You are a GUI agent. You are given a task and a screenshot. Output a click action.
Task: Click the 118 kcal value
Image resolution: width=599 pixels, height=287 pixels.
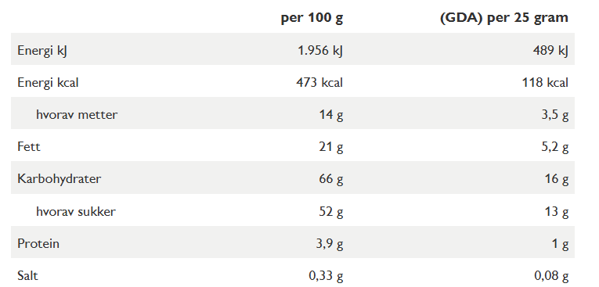pyautogui.click(x=545, y=83)
